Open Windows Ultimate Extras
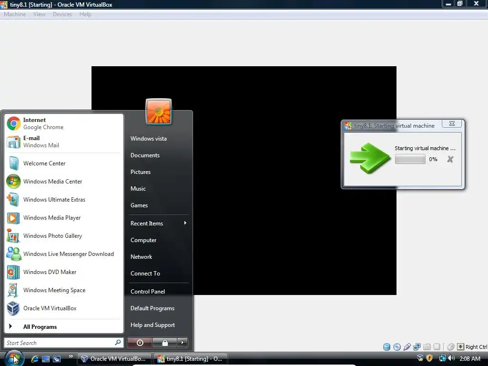This screenshot has width=488, height=366. click(x=64, y=200)
